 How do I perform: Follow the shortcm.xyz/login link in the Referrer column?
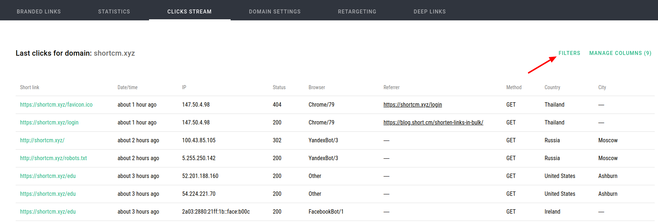point(412,105)
